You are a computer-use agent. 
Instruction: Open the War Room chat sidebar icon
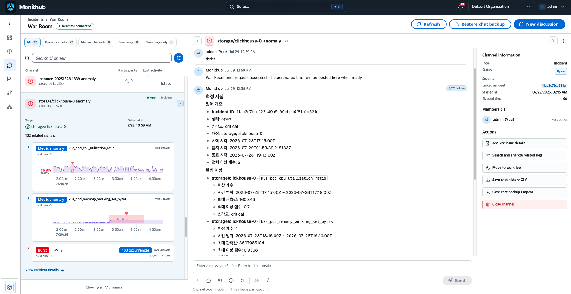tap(10, 65)
